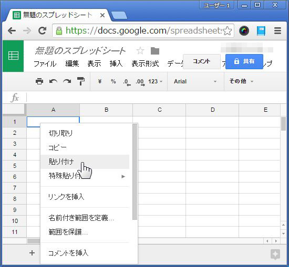The image size is (289, 267).
Task: Click the green lock security icon
Action: point(59,31)
